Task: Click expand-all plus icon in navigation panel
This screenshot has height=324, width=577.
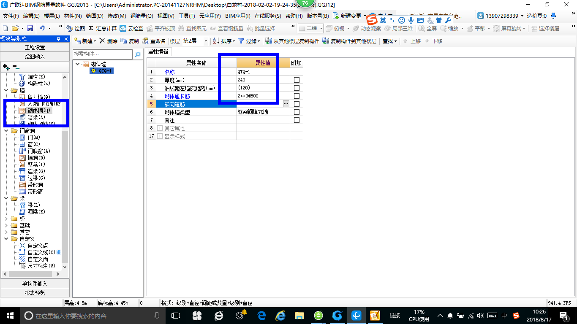Action: tap(6, 67)
